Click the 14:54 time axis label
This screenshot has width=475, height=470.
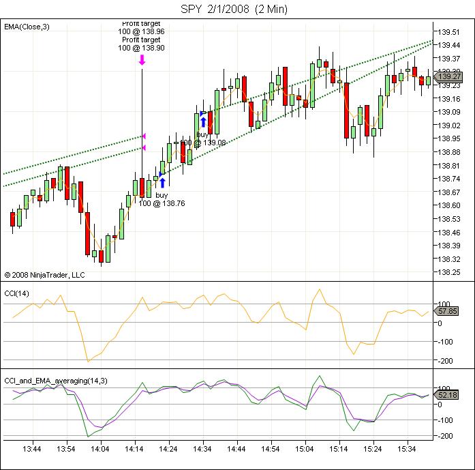pos(271,449)
